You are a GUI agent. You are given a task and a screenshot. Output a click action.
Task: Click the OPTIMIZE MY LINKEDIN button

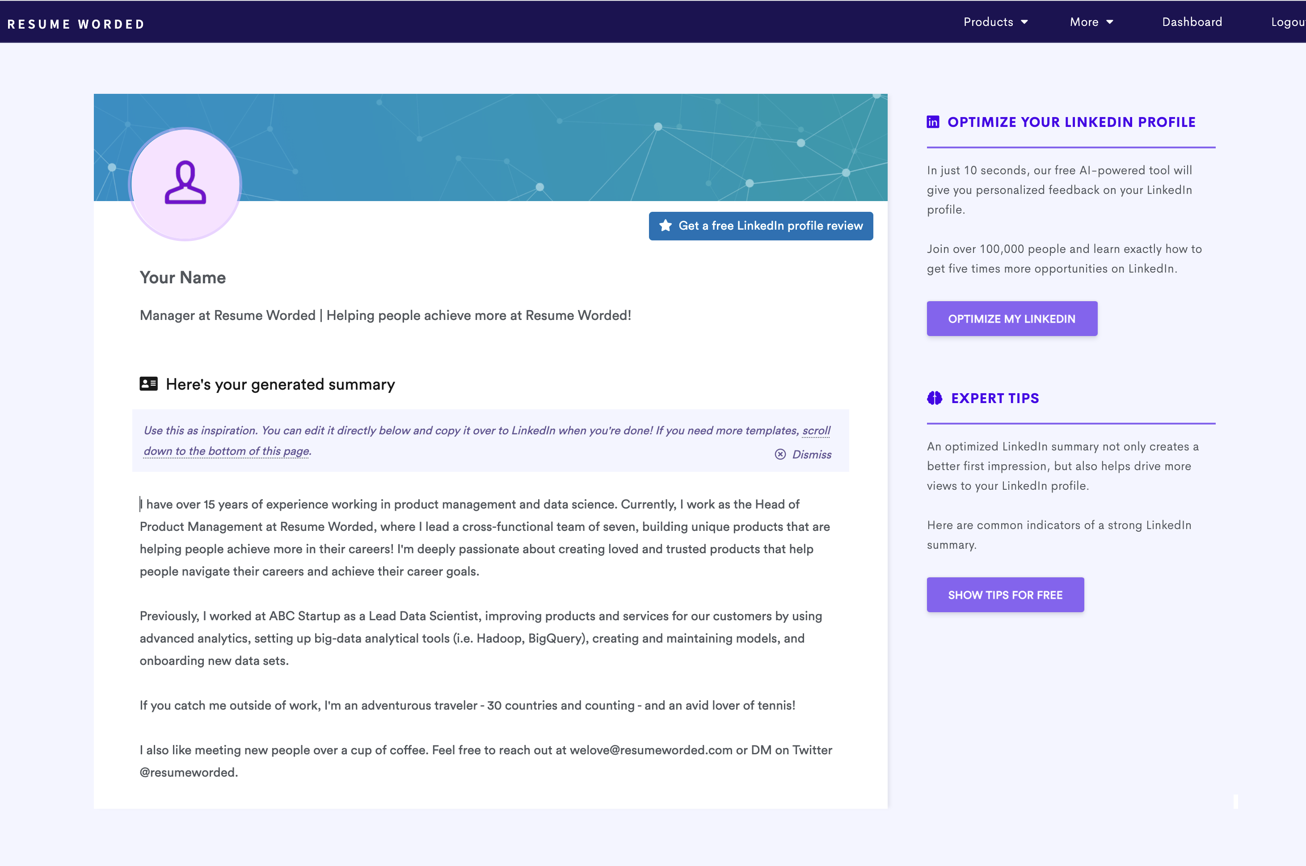[1011, 318]
